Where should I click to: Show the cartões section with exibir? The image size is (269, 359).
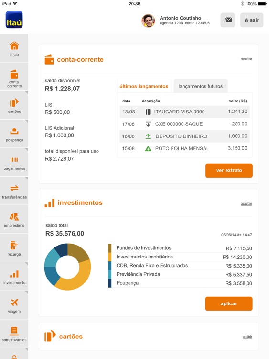(x=247, y=337)
